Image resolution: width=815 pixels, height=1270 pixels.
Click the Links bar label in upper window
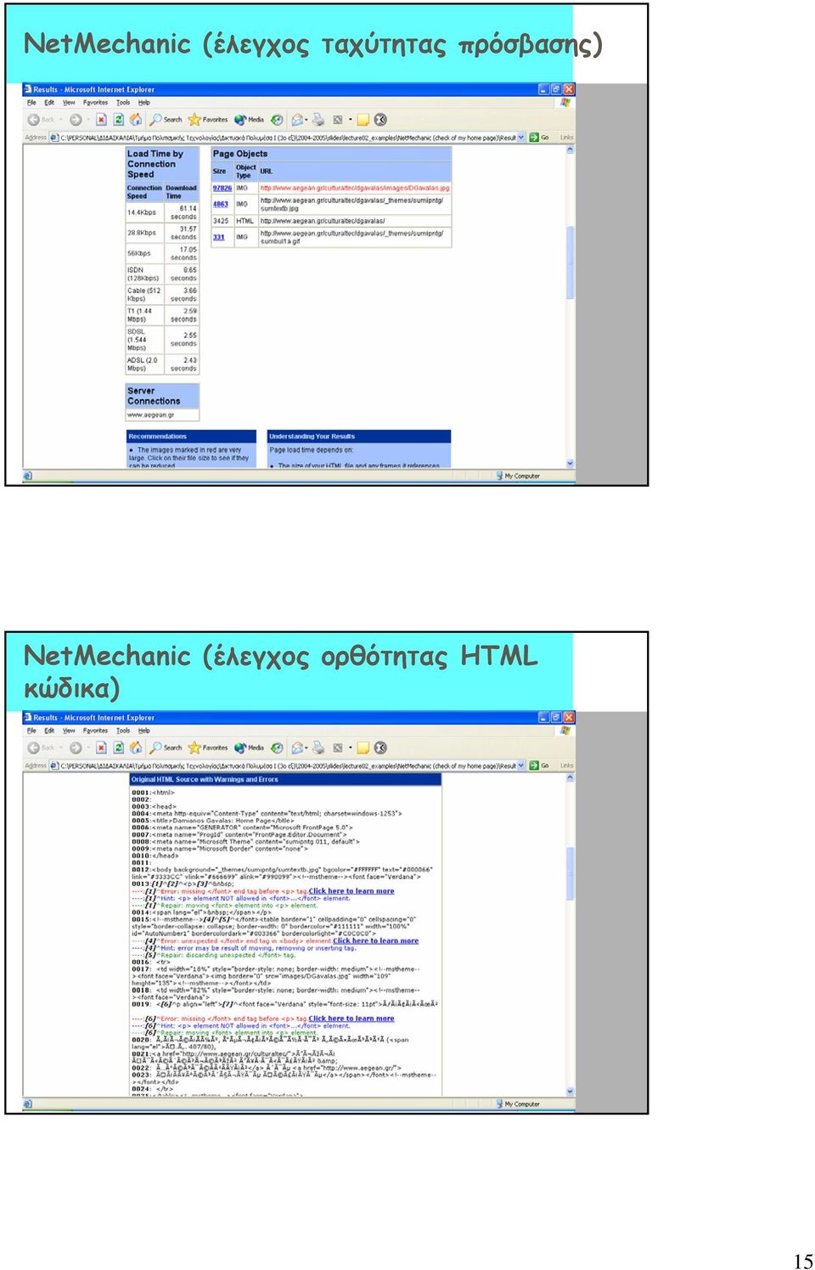point(566,137)
